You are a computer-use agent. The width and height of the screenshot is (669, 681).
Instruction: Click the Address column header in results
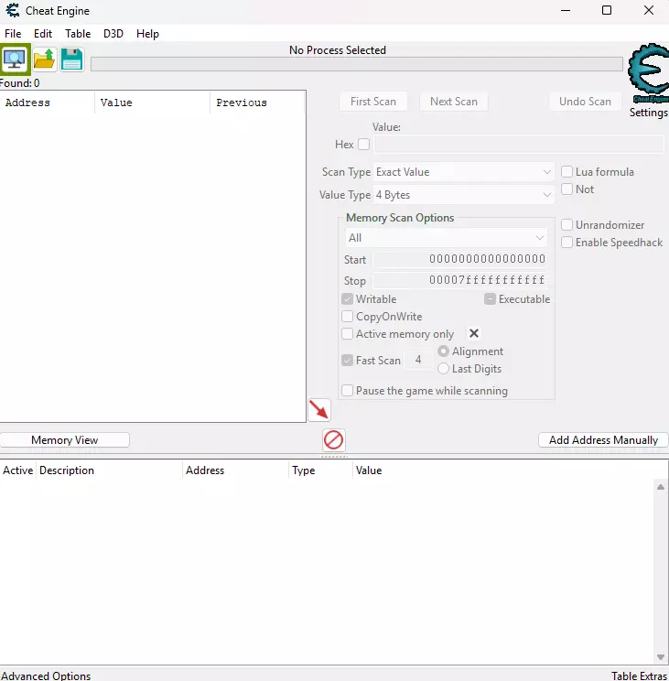click(48, 103)
